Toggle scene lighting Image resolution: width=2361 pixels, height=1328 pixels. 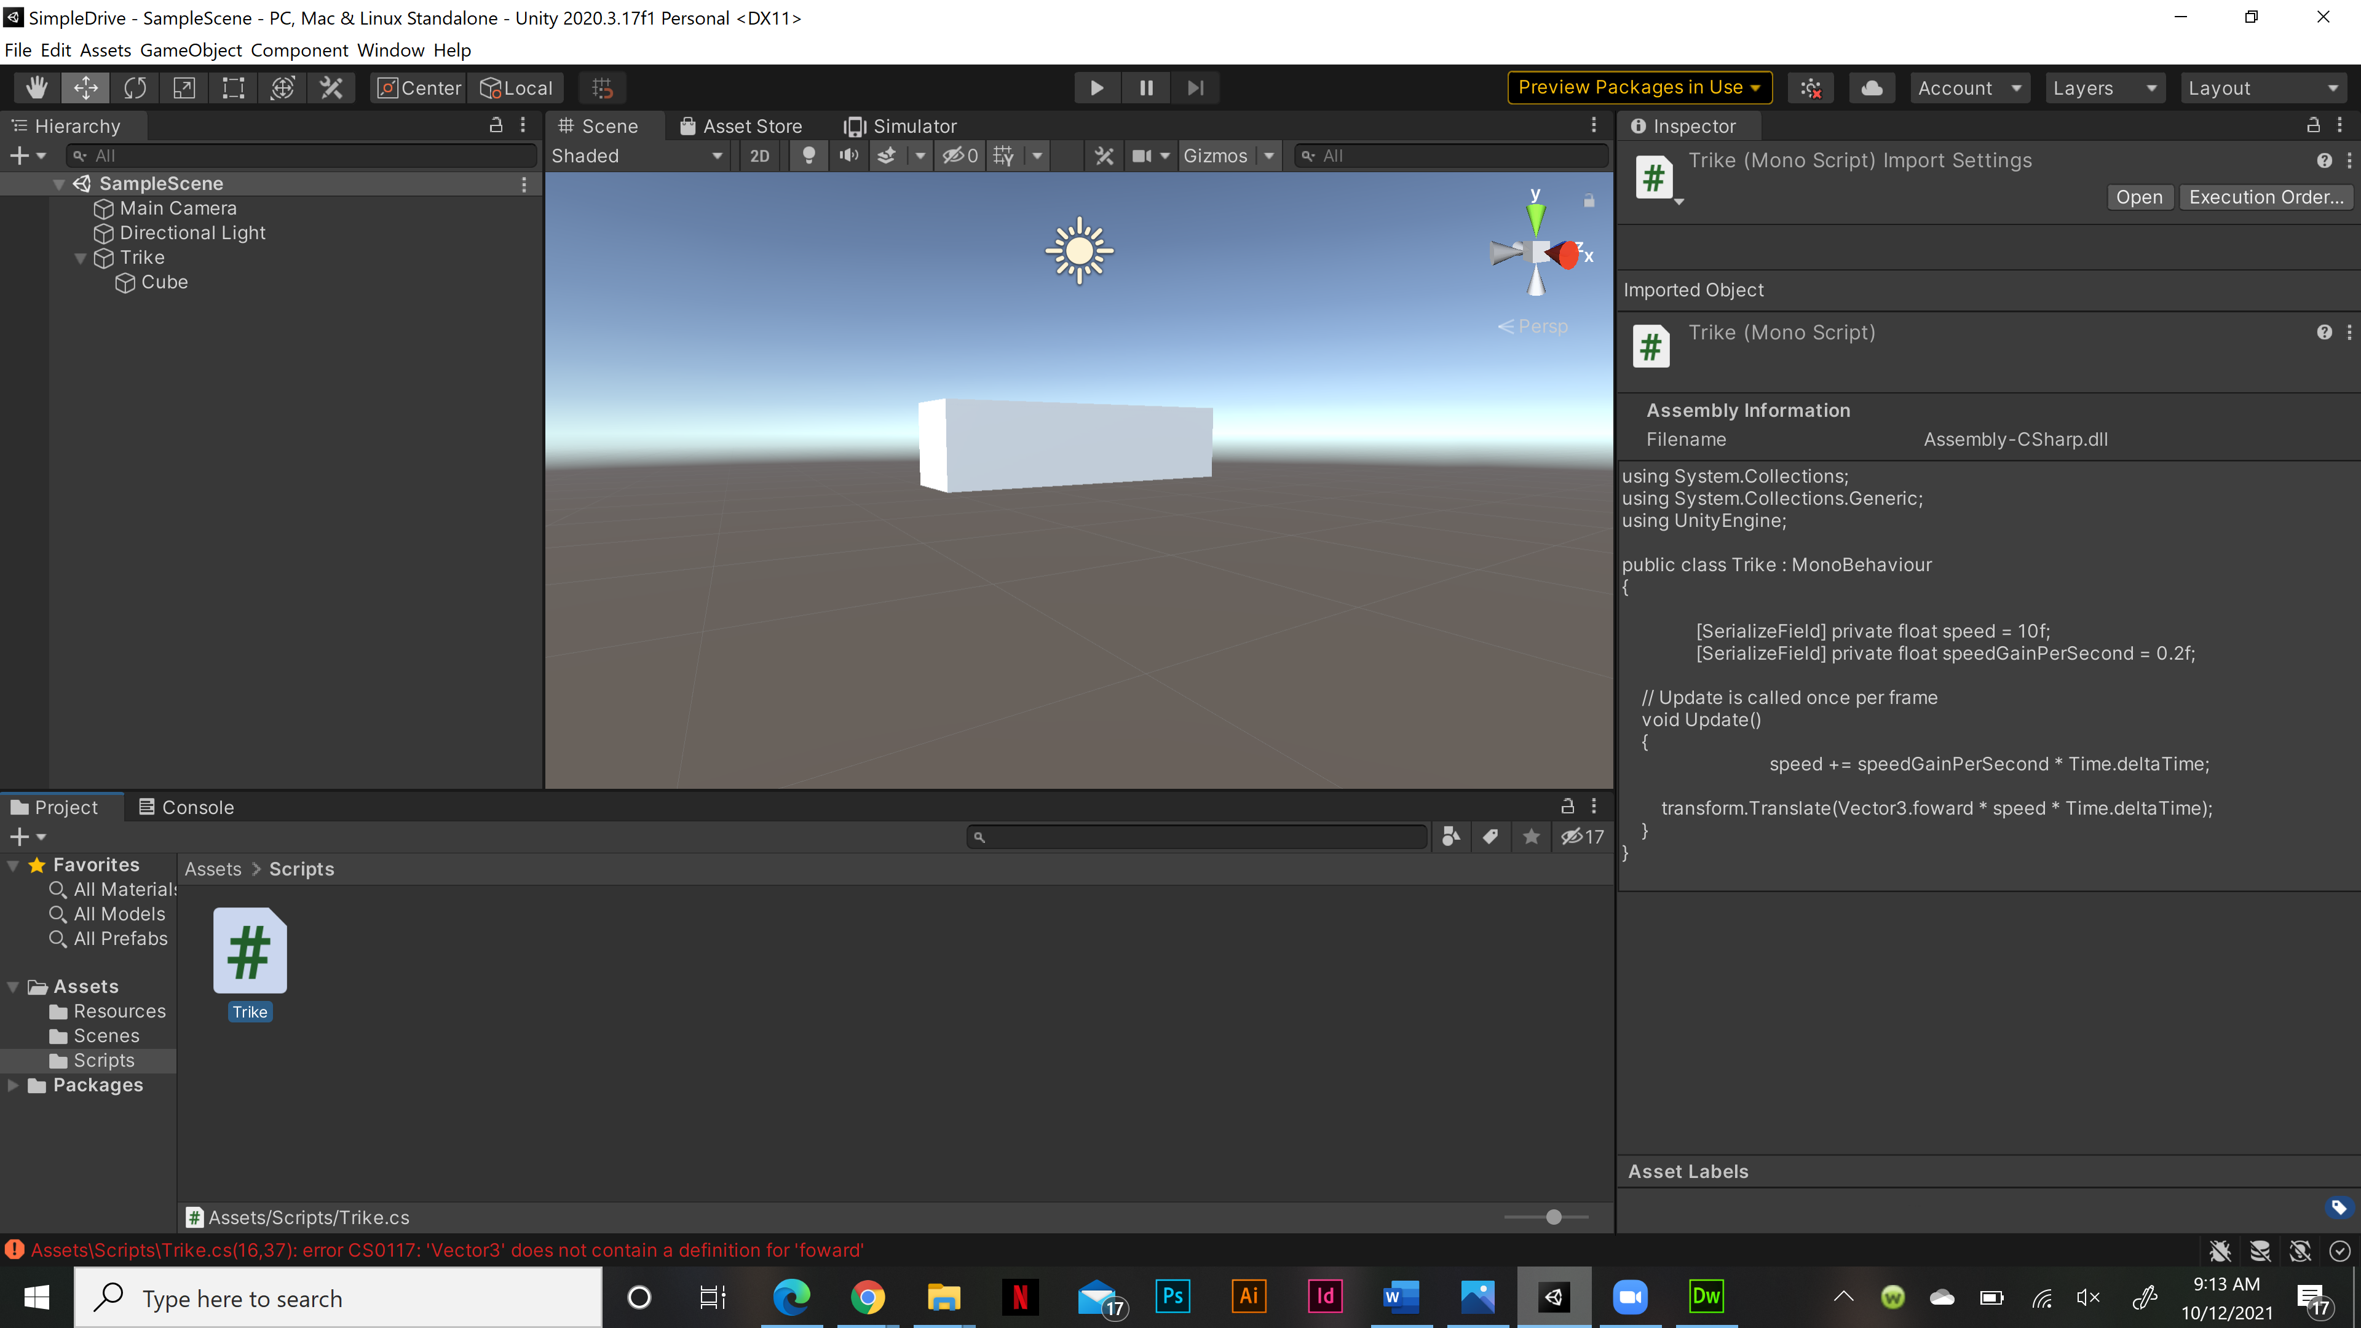[809, 156]
